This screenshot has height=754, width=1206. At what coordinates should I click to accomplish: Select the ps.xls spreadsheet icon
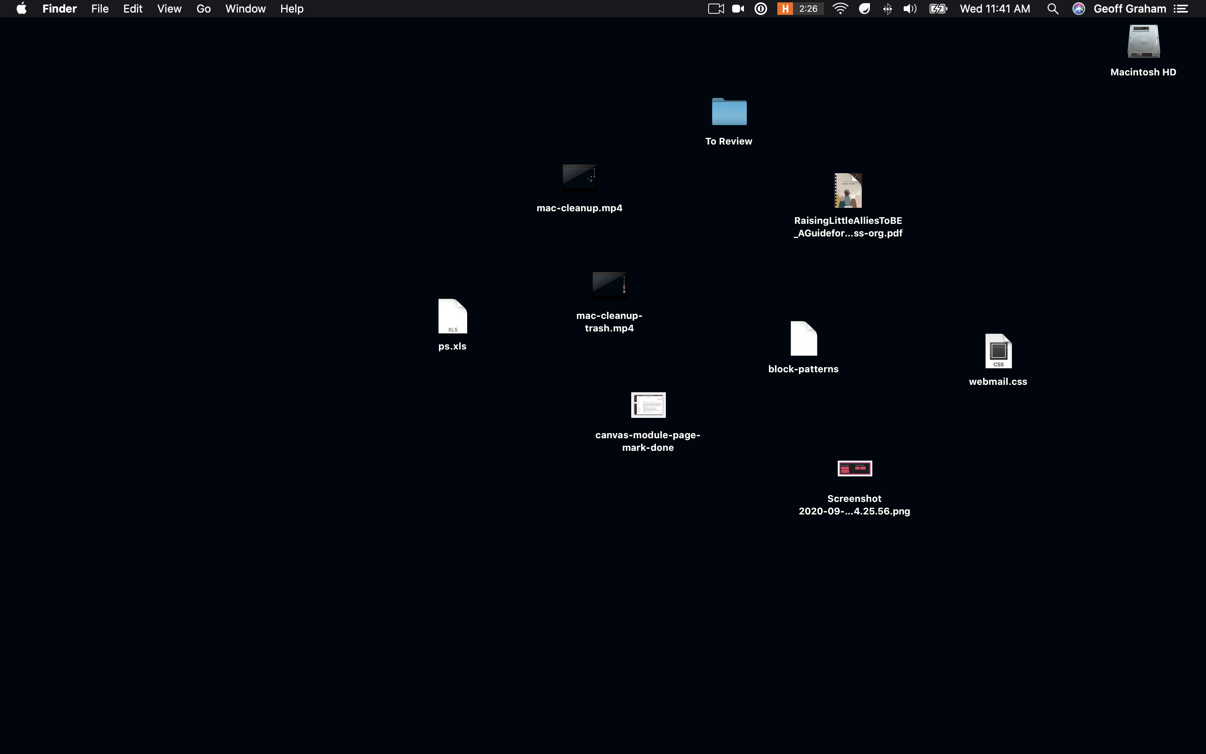(x=453, y=316)
